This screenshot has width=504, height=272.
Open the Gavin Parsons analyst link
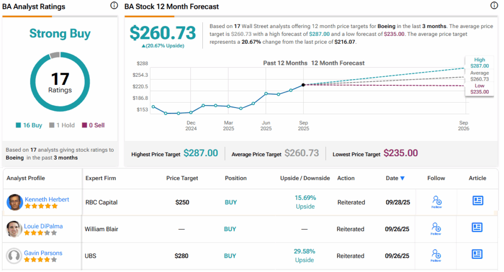43,253
